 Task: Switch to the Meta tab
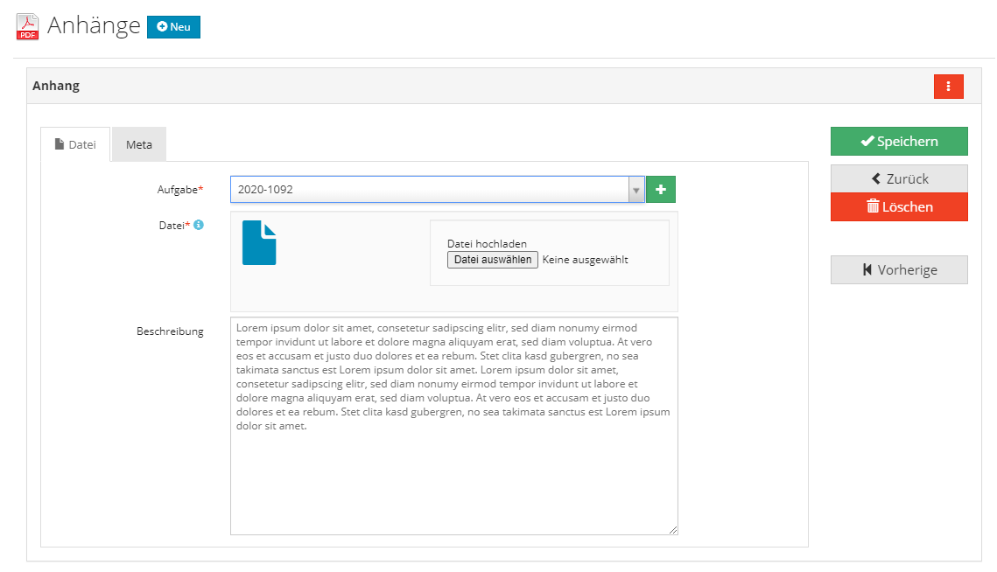(x=138, y=143)
